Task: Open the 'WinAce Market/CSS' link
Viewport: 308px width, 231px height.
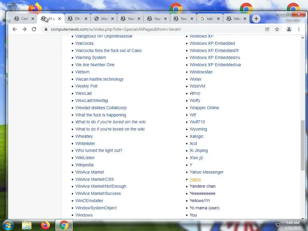Action: coord(94,179)
